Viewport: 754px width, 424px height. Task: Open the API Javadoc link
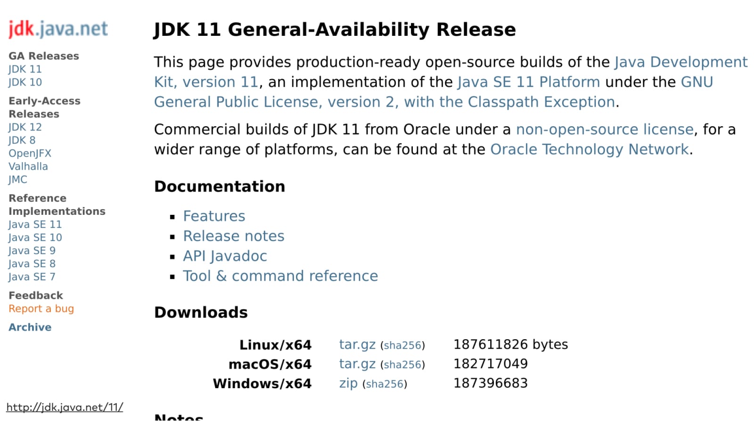click(x=225, y=256)
